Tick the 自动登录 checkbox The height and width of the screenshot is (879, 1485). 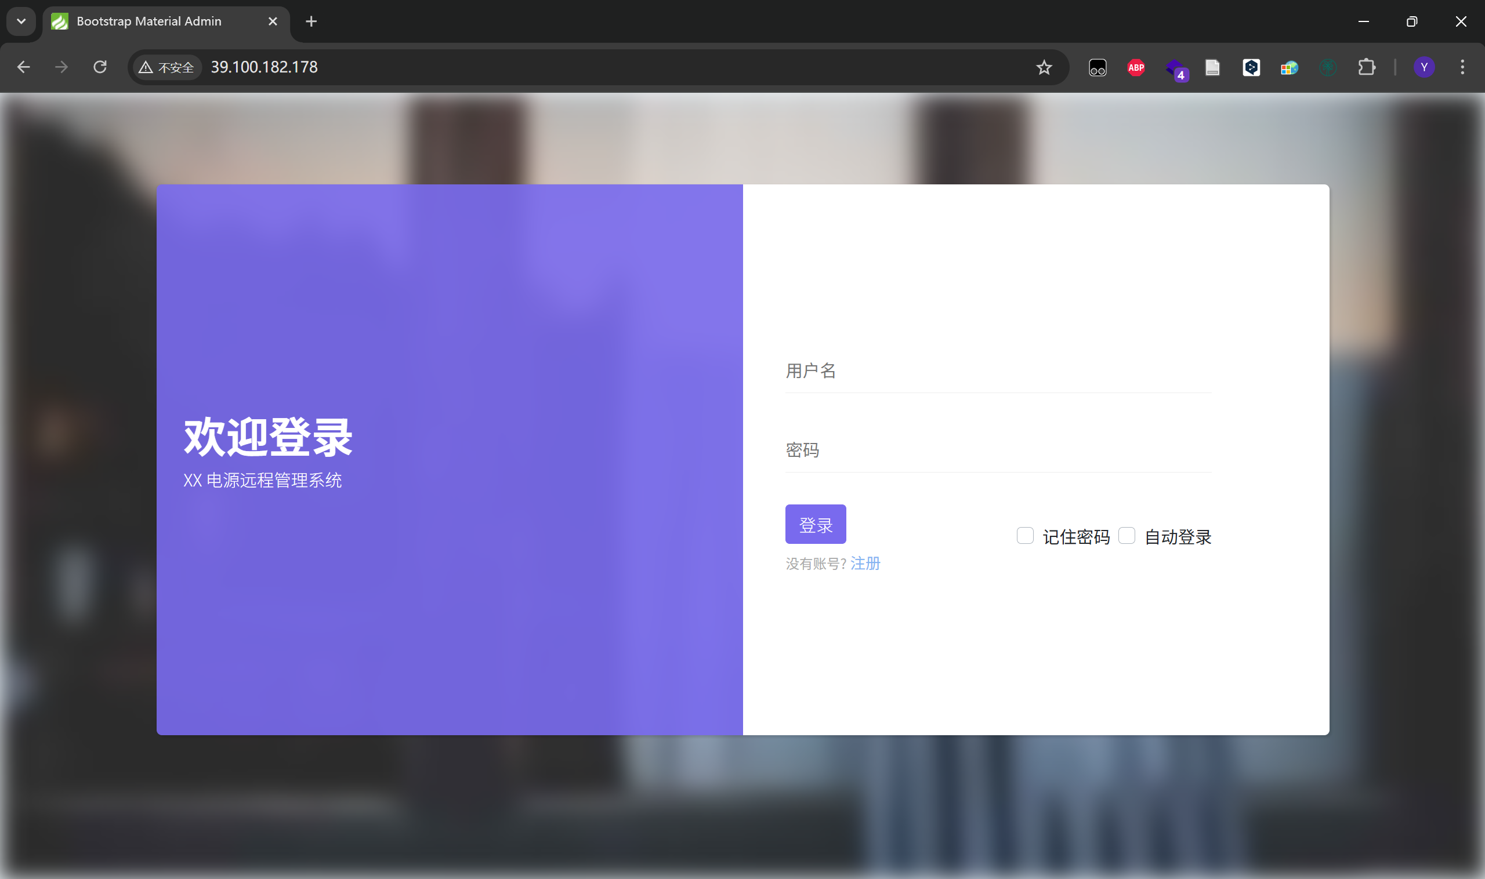point(1126,535)
